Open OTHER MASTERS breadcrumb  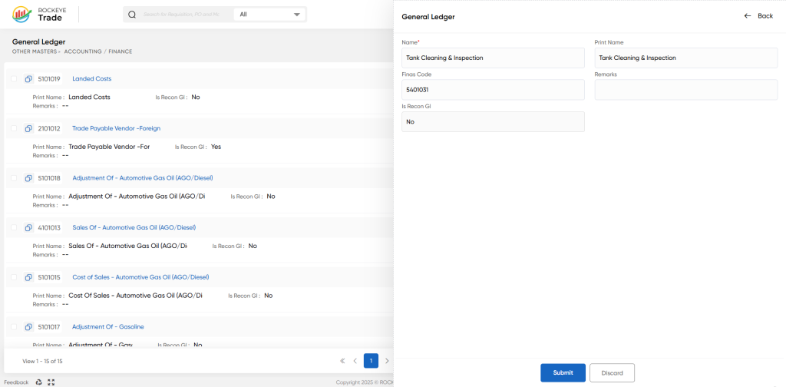pos(34,51)
